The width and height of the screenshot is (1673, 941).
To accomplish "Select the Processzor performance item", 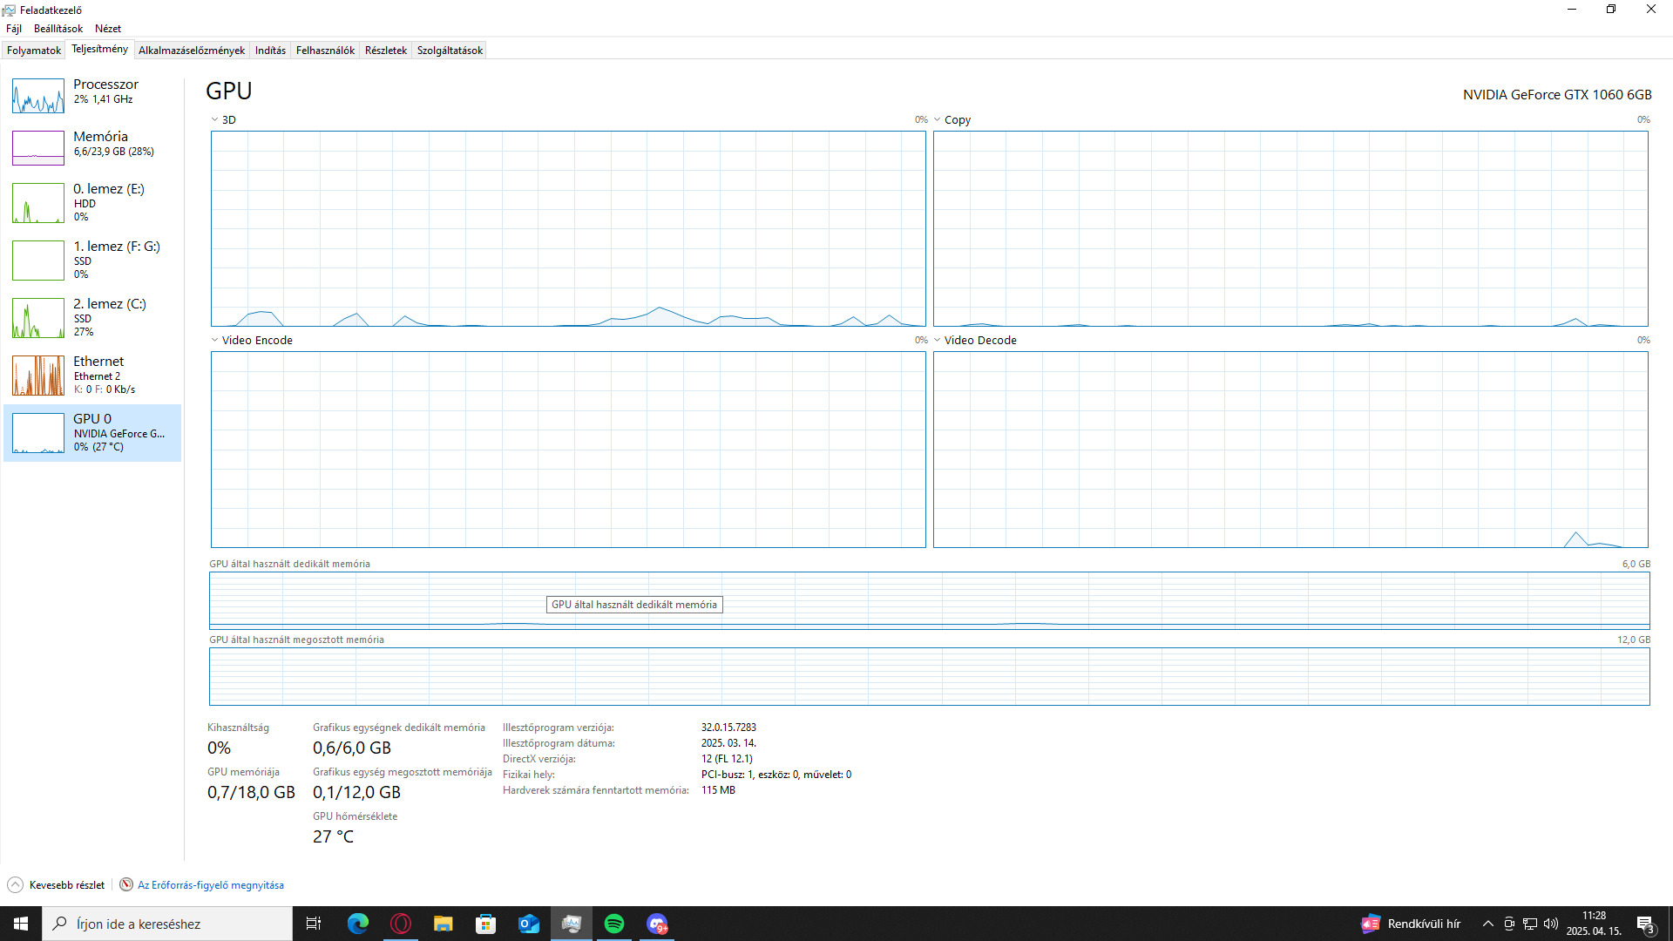I will pos(92,94).
